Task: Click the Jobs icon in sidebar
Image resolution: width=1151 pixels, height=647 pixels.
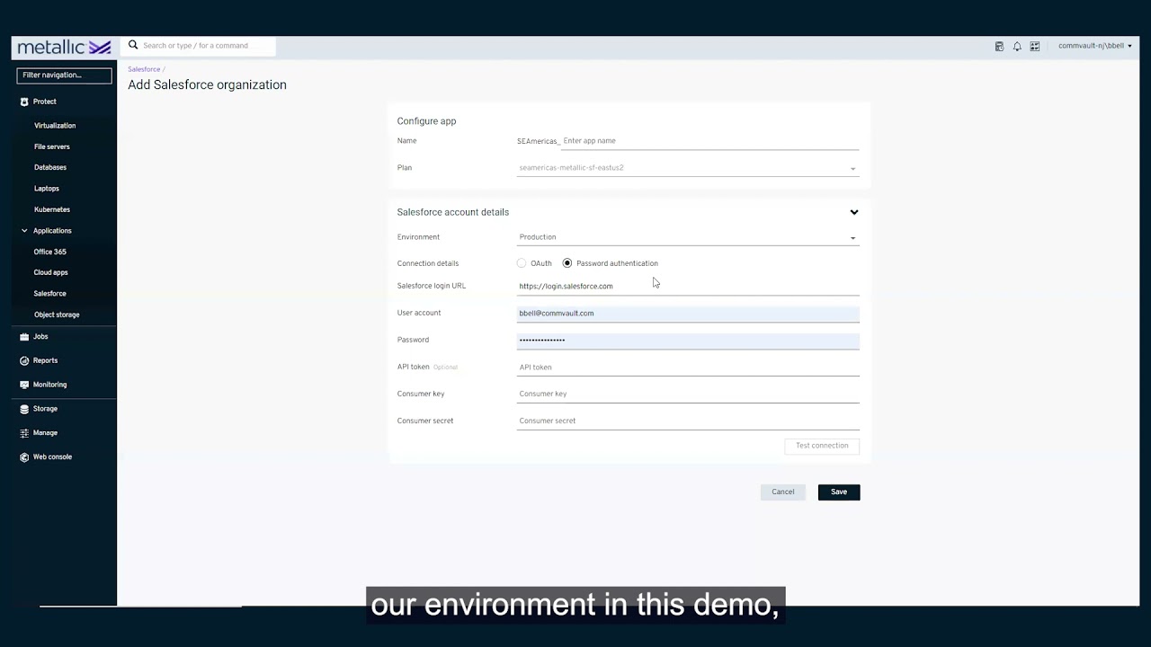Action: pyautogui.click(x=24, y=336)
